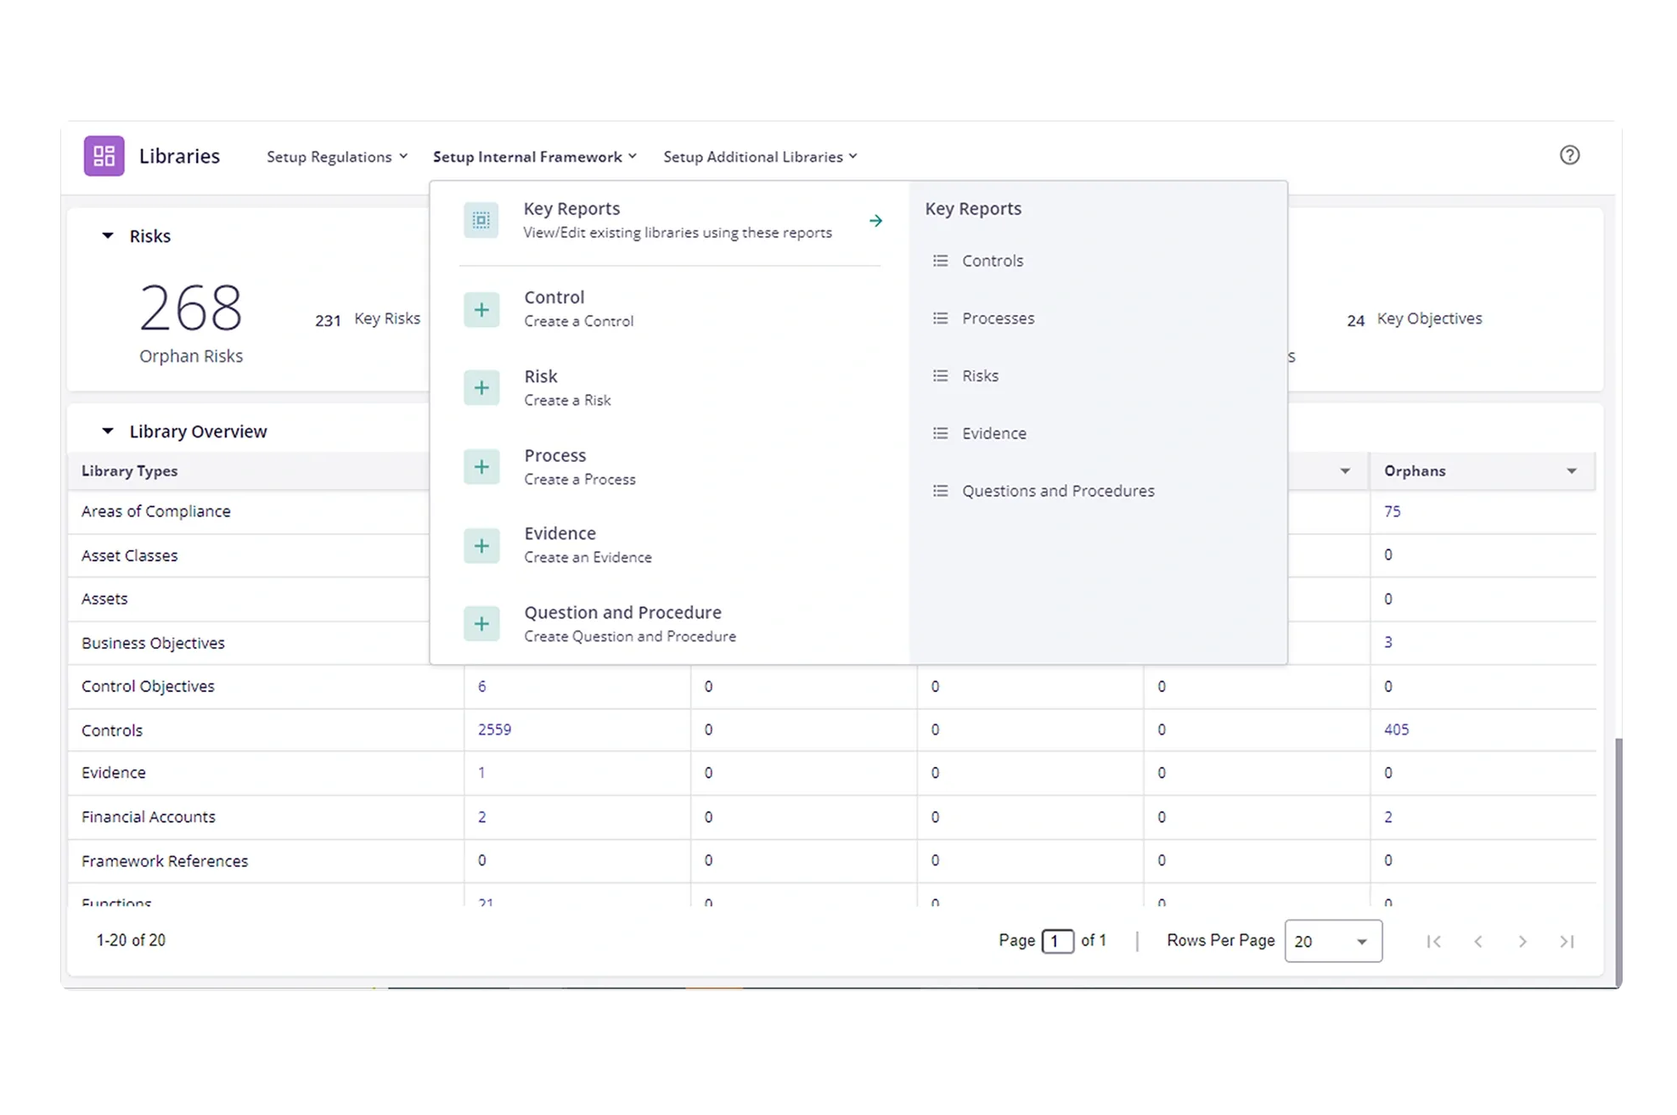Open Setup Additional Libraries menu
1677x1115 pixels.
(760, 157)
